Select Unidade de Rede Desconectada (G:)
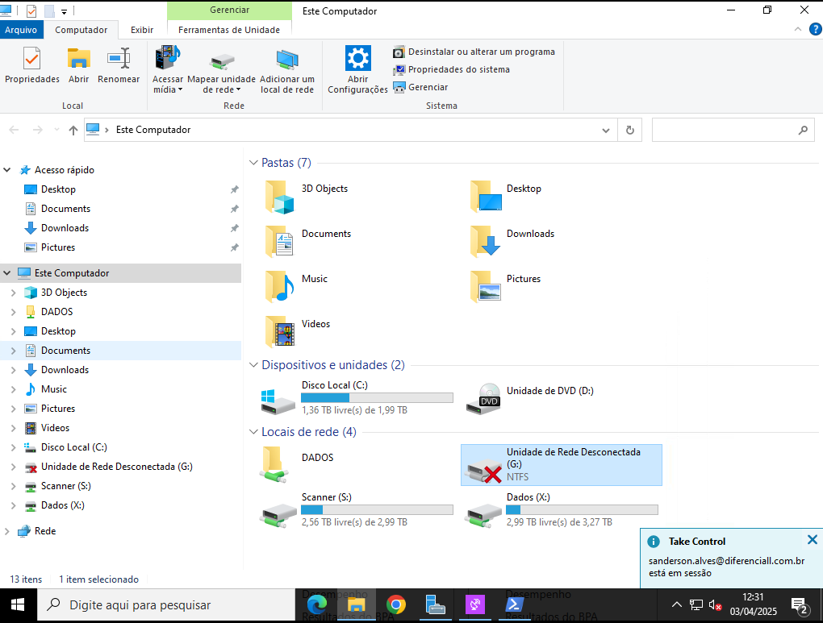 tap(561, 464)
